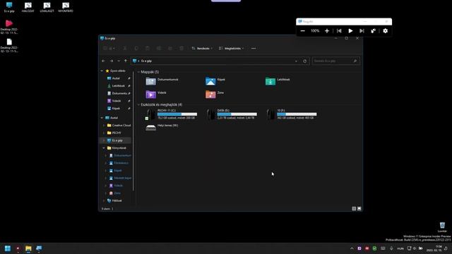Select the Képek folder tile

tap(215, 81)
